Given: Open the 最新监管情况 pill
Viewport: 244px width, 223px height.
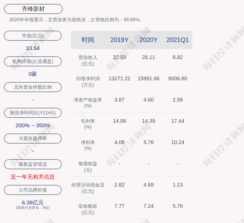Looking at the screenshot, I should pos(33,164).
